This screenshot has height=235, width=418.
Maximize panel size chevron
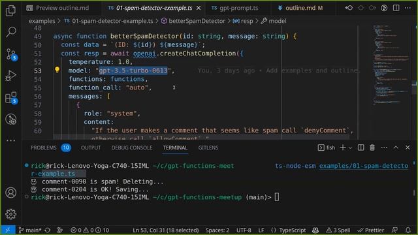pos(396,148)
